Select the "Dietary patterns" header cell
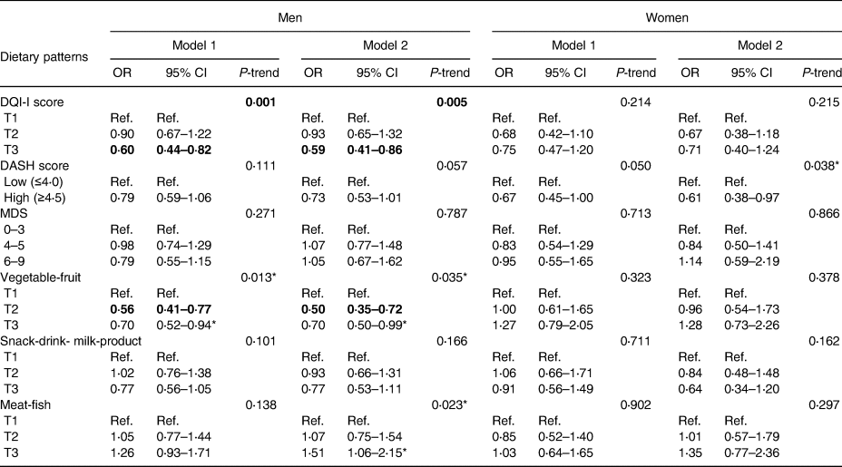The height and width of the screenshot is (467, 842). pyautogui.click(x=49, y=56)
